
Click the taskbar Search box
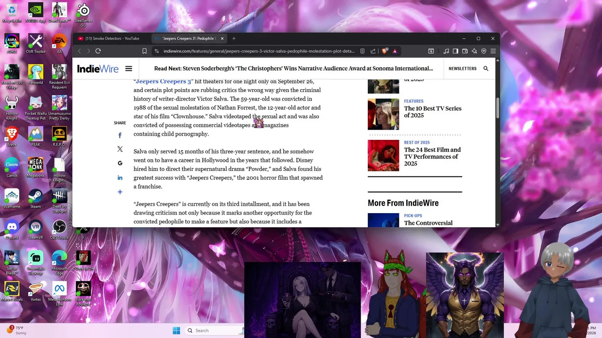coord(214,330)
